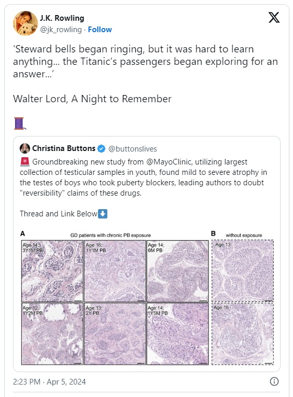This screenshot has width=293, height=397.
Task: Open the @buttonslives handle
Action: 133,149
